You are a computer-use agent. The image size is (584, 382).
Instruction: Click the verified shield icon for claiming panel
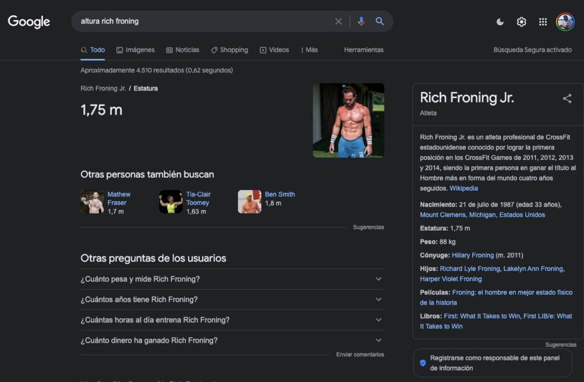[423, 363]
